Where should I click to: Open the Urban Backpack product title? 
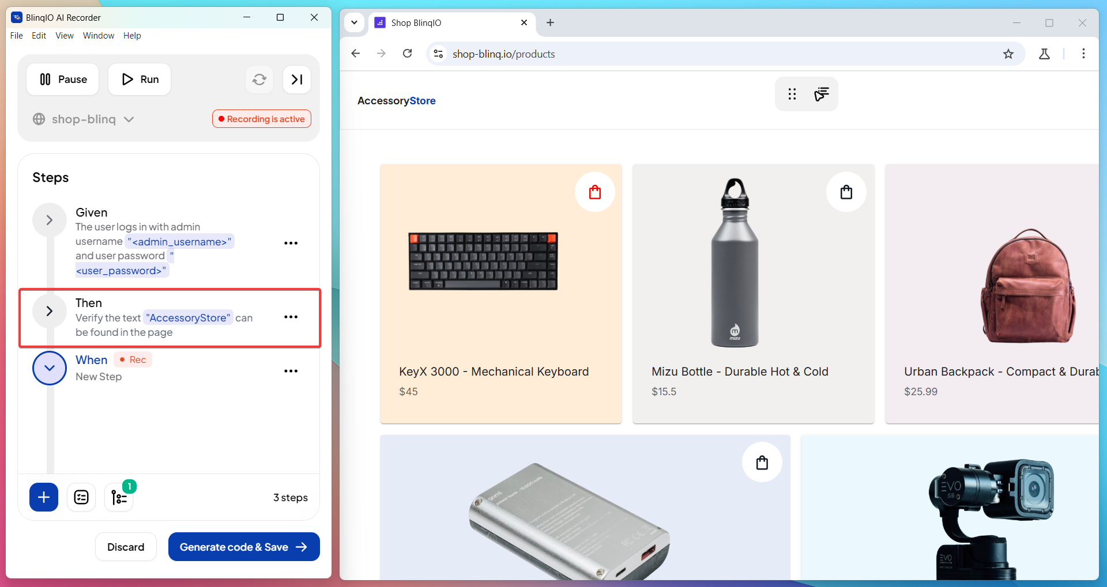1001,372
